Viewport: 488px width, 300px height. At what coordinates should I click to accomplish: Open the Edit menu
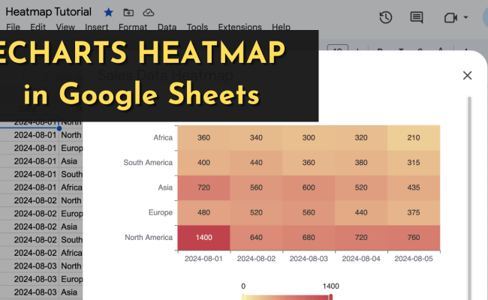click(x=38, y=27)
